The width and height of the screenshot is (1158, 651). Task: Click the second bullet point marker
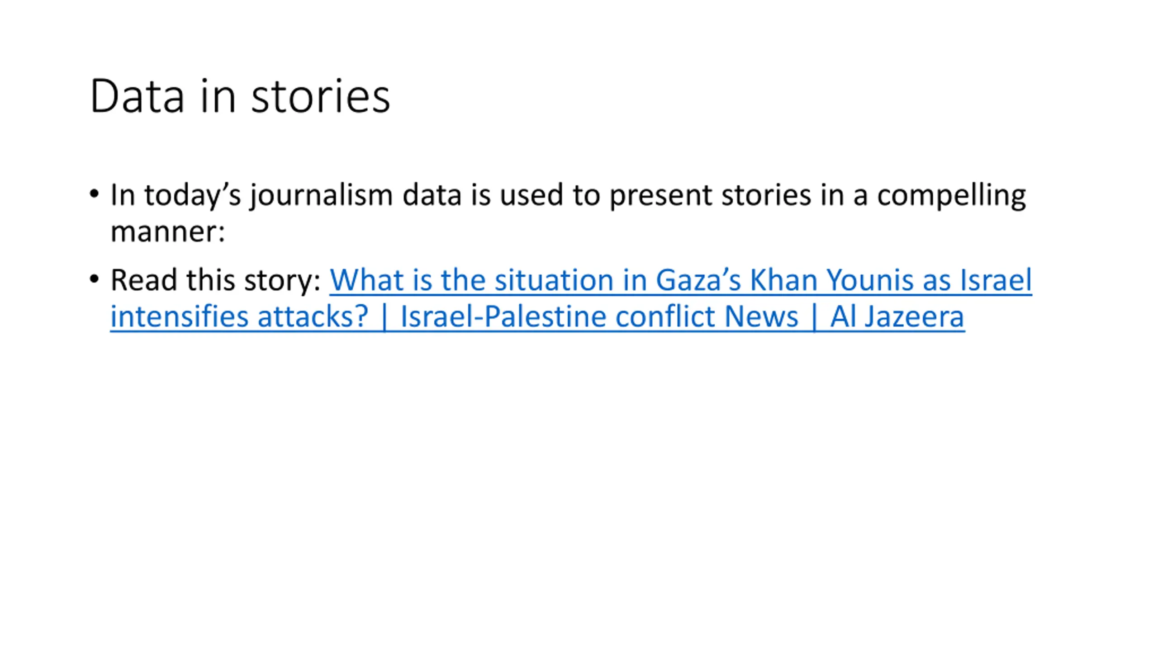94,279
